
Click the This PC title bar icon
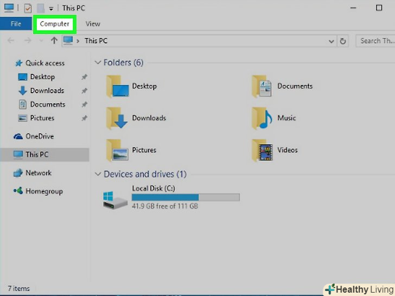[9, 8]
